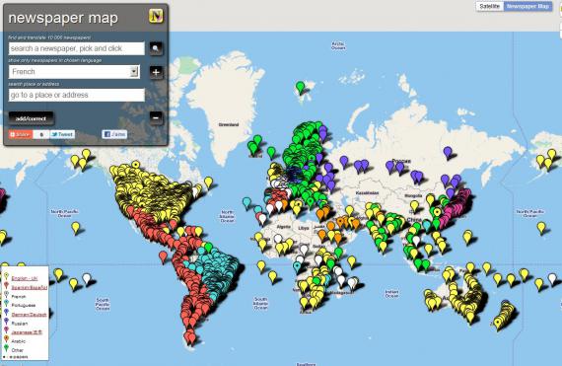The height and width of the screenshot is (366, 562).
Task: Click the newspaper search input field
Action: [x=76, y=48]
